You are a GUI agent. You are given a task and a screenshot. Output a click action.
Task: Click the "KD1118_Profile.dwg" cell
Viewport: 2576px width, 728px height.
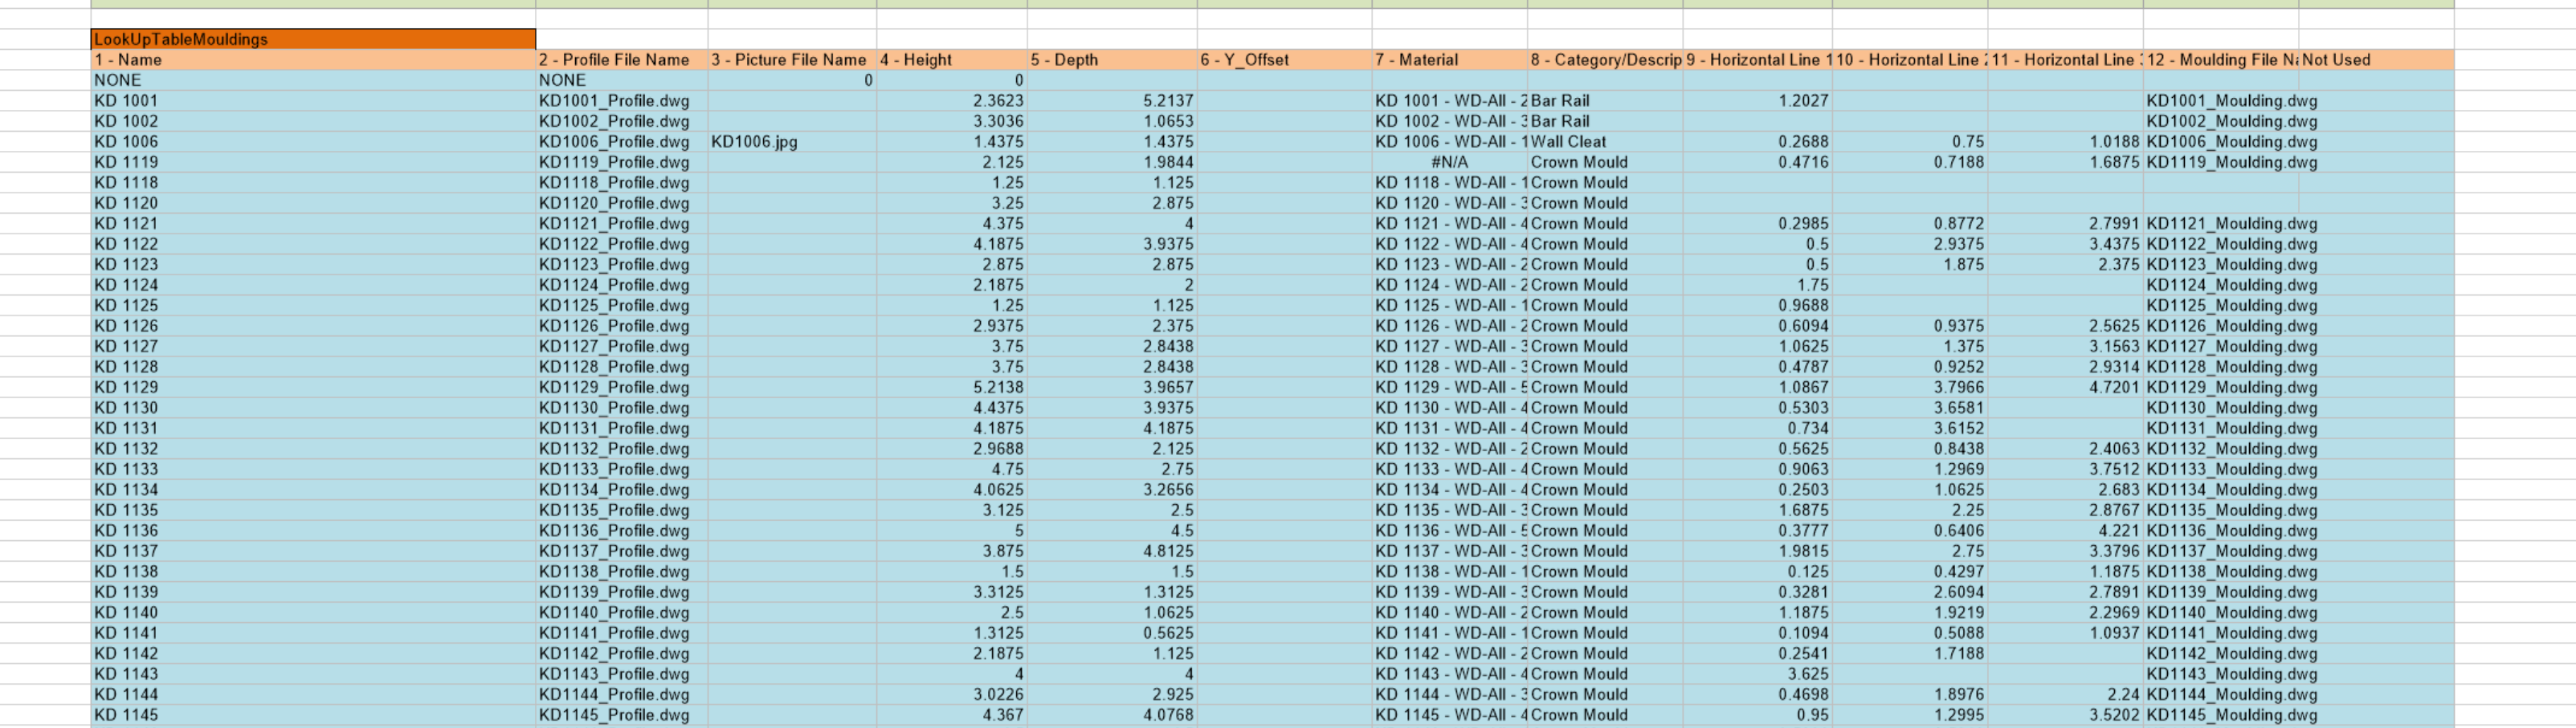tap(622, 183)
